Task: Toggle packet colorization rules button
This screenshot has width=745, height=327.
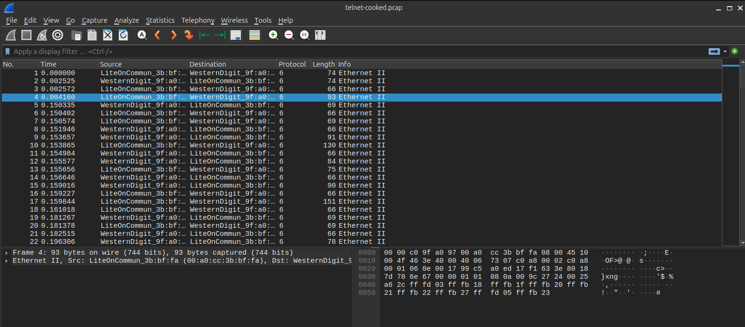Action: (255, 35)
